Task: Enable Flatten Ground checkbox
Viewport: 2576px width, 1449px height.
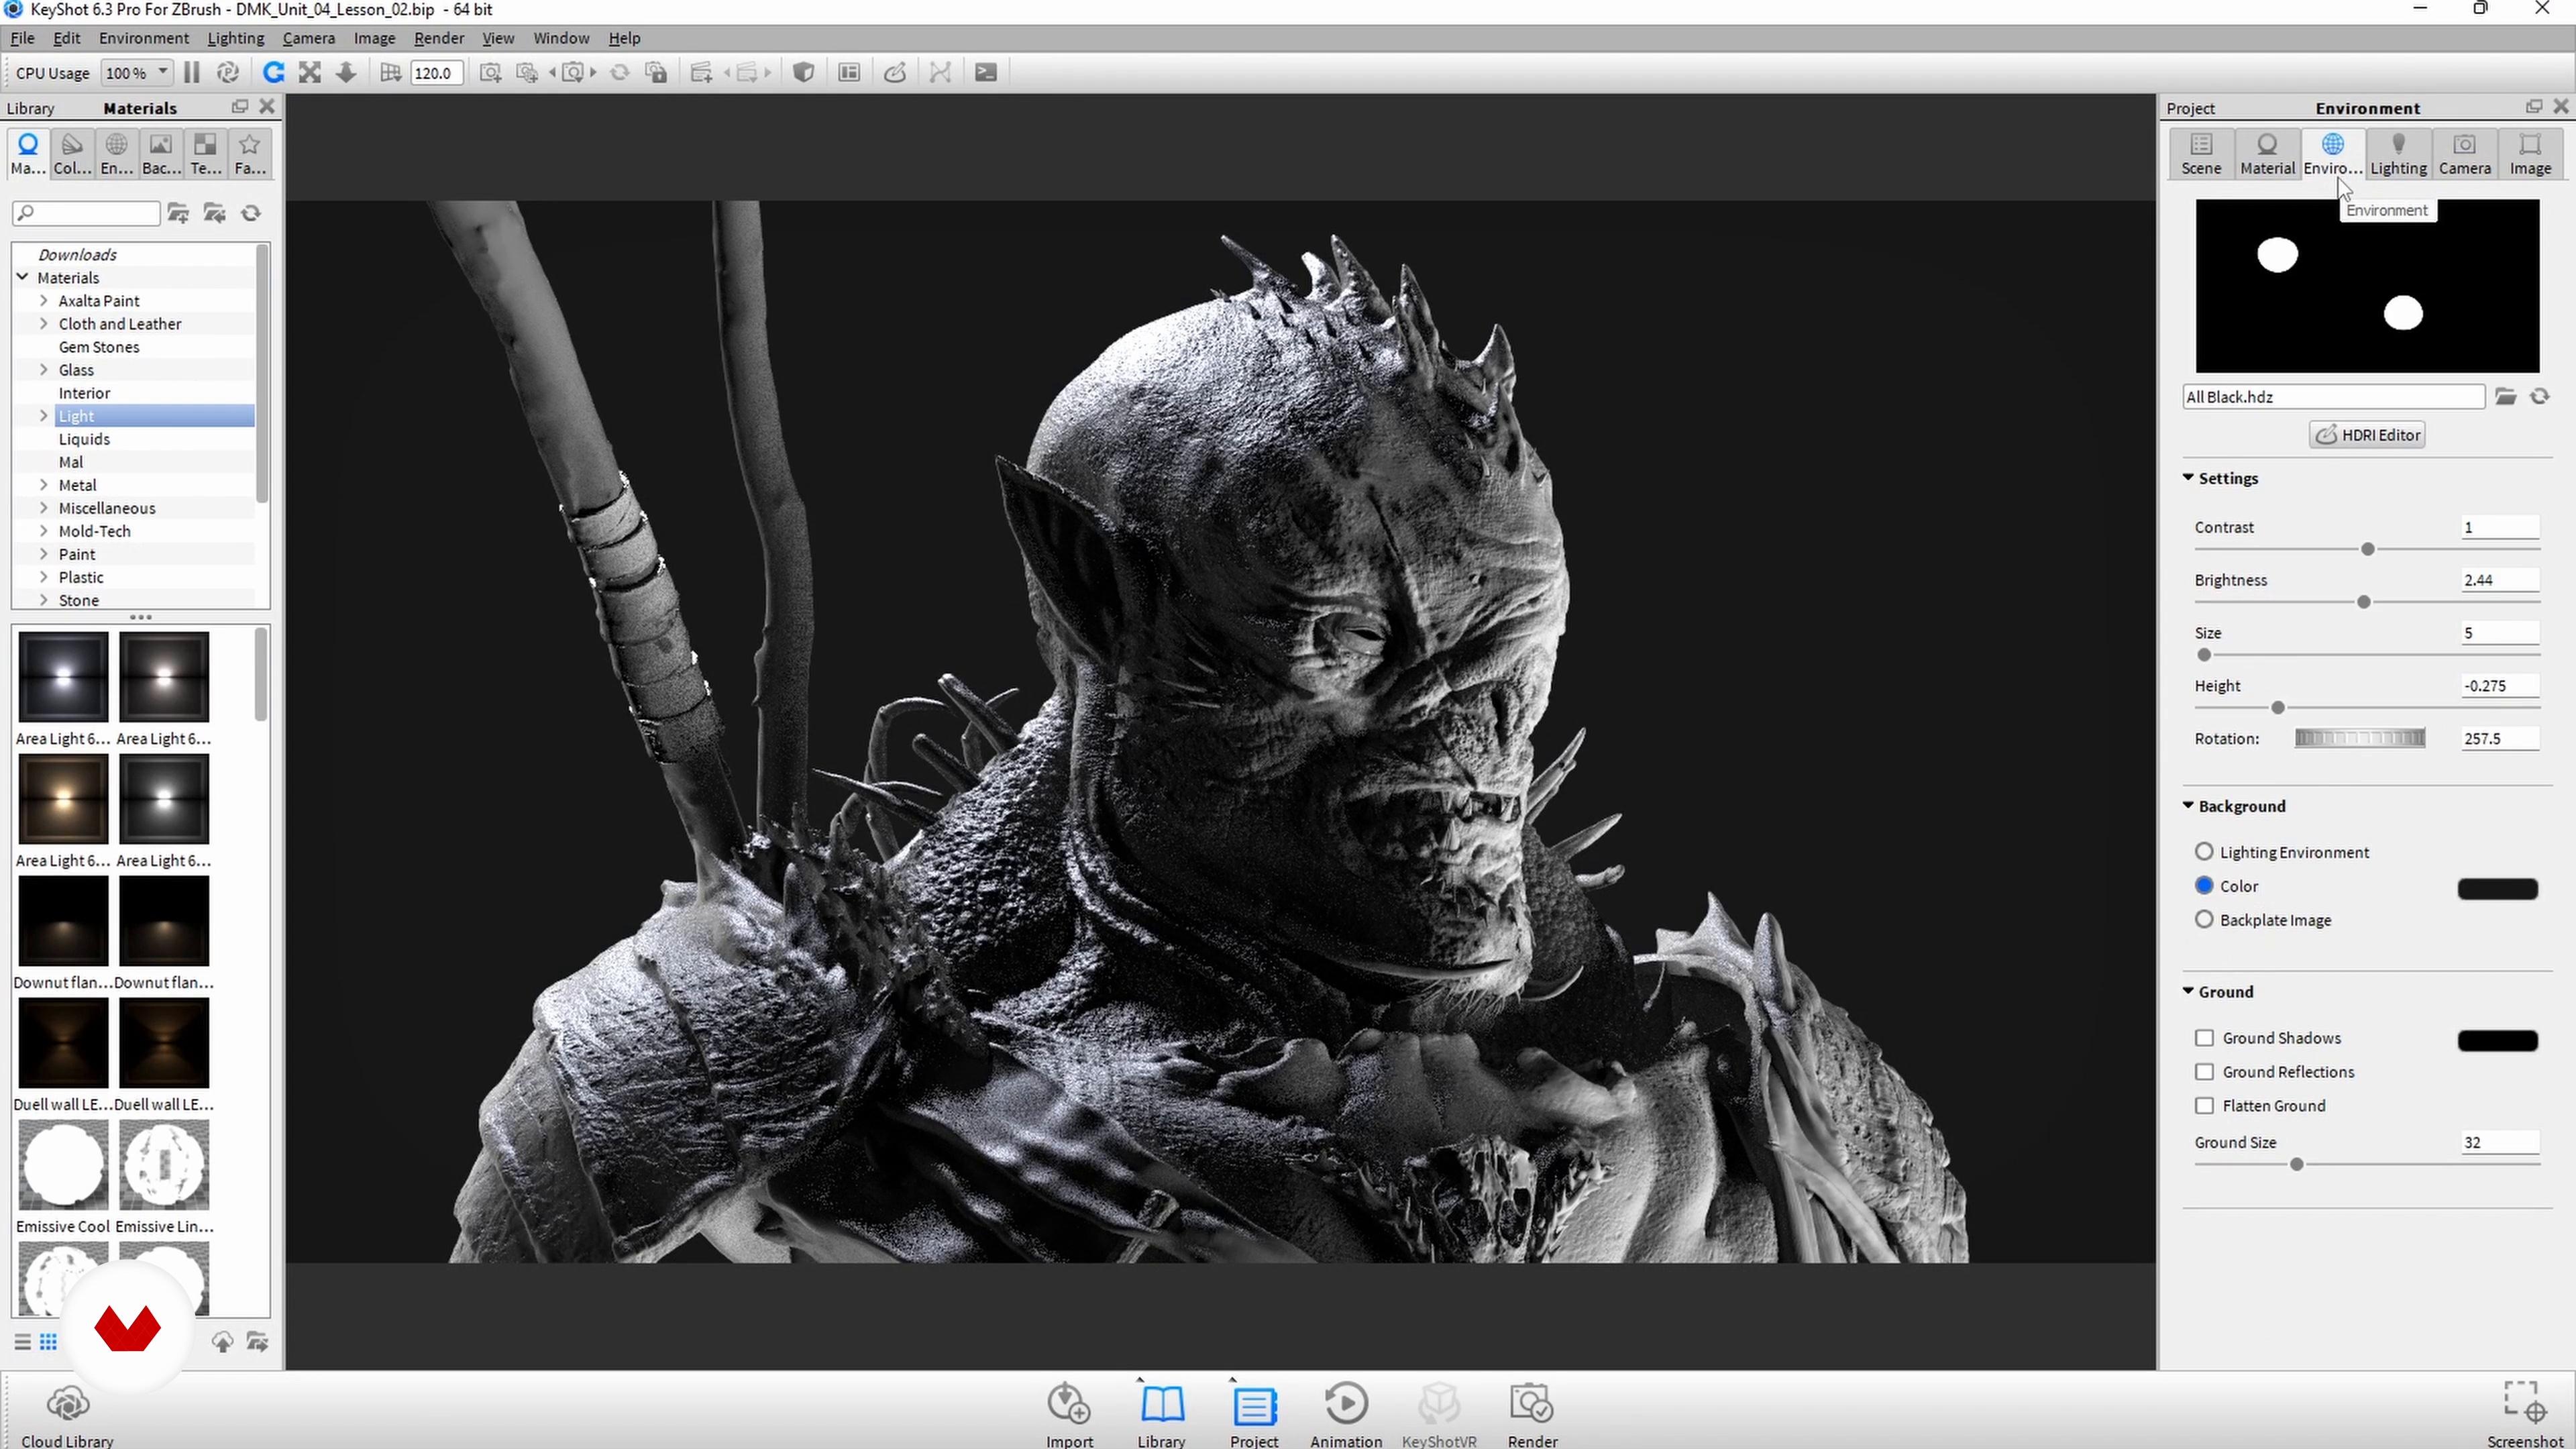Action: 2204,1106
